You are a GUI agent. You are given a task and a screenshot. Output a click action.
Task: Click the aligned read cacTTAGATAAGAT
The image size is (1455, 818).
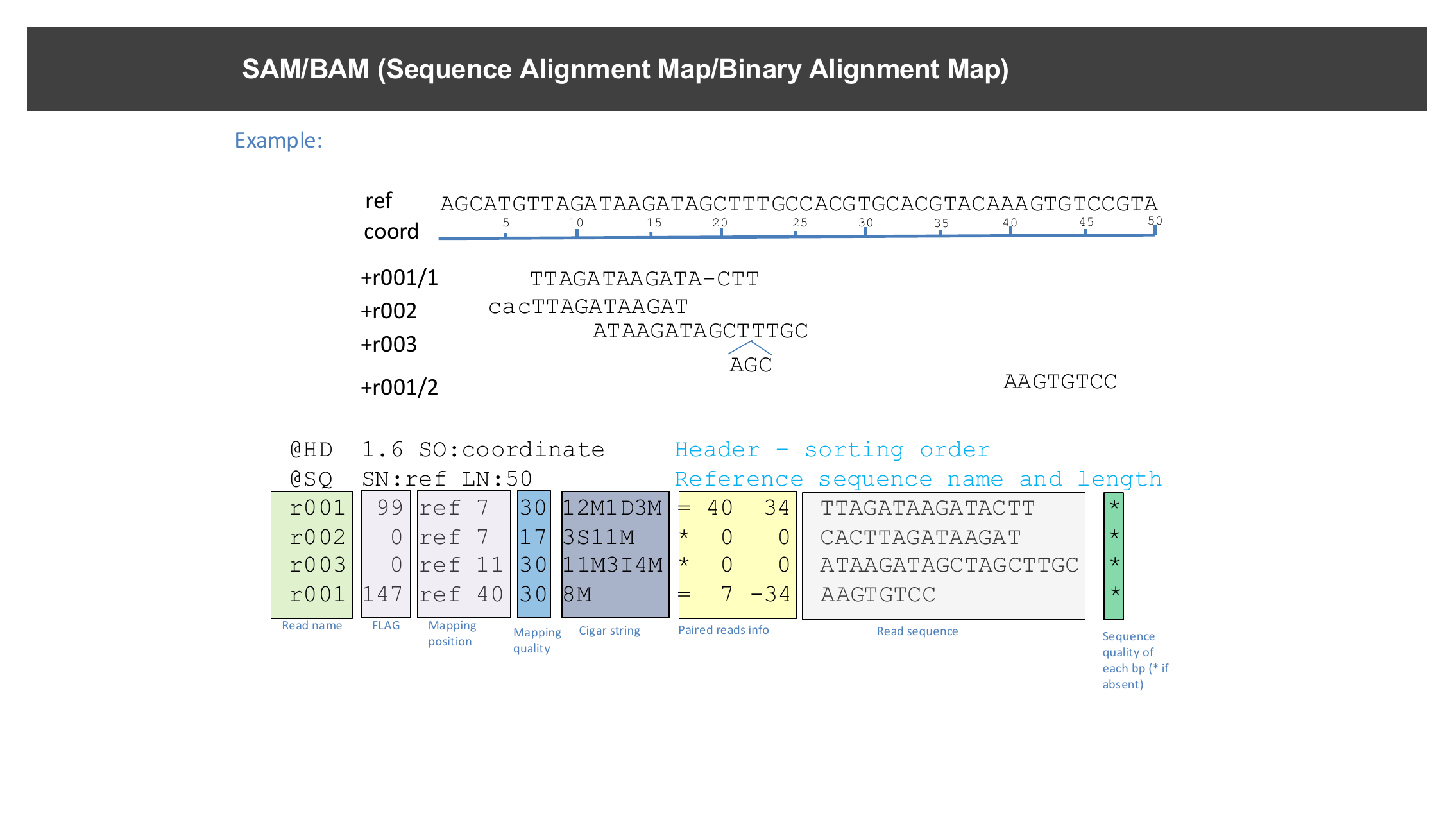[588, 307]
